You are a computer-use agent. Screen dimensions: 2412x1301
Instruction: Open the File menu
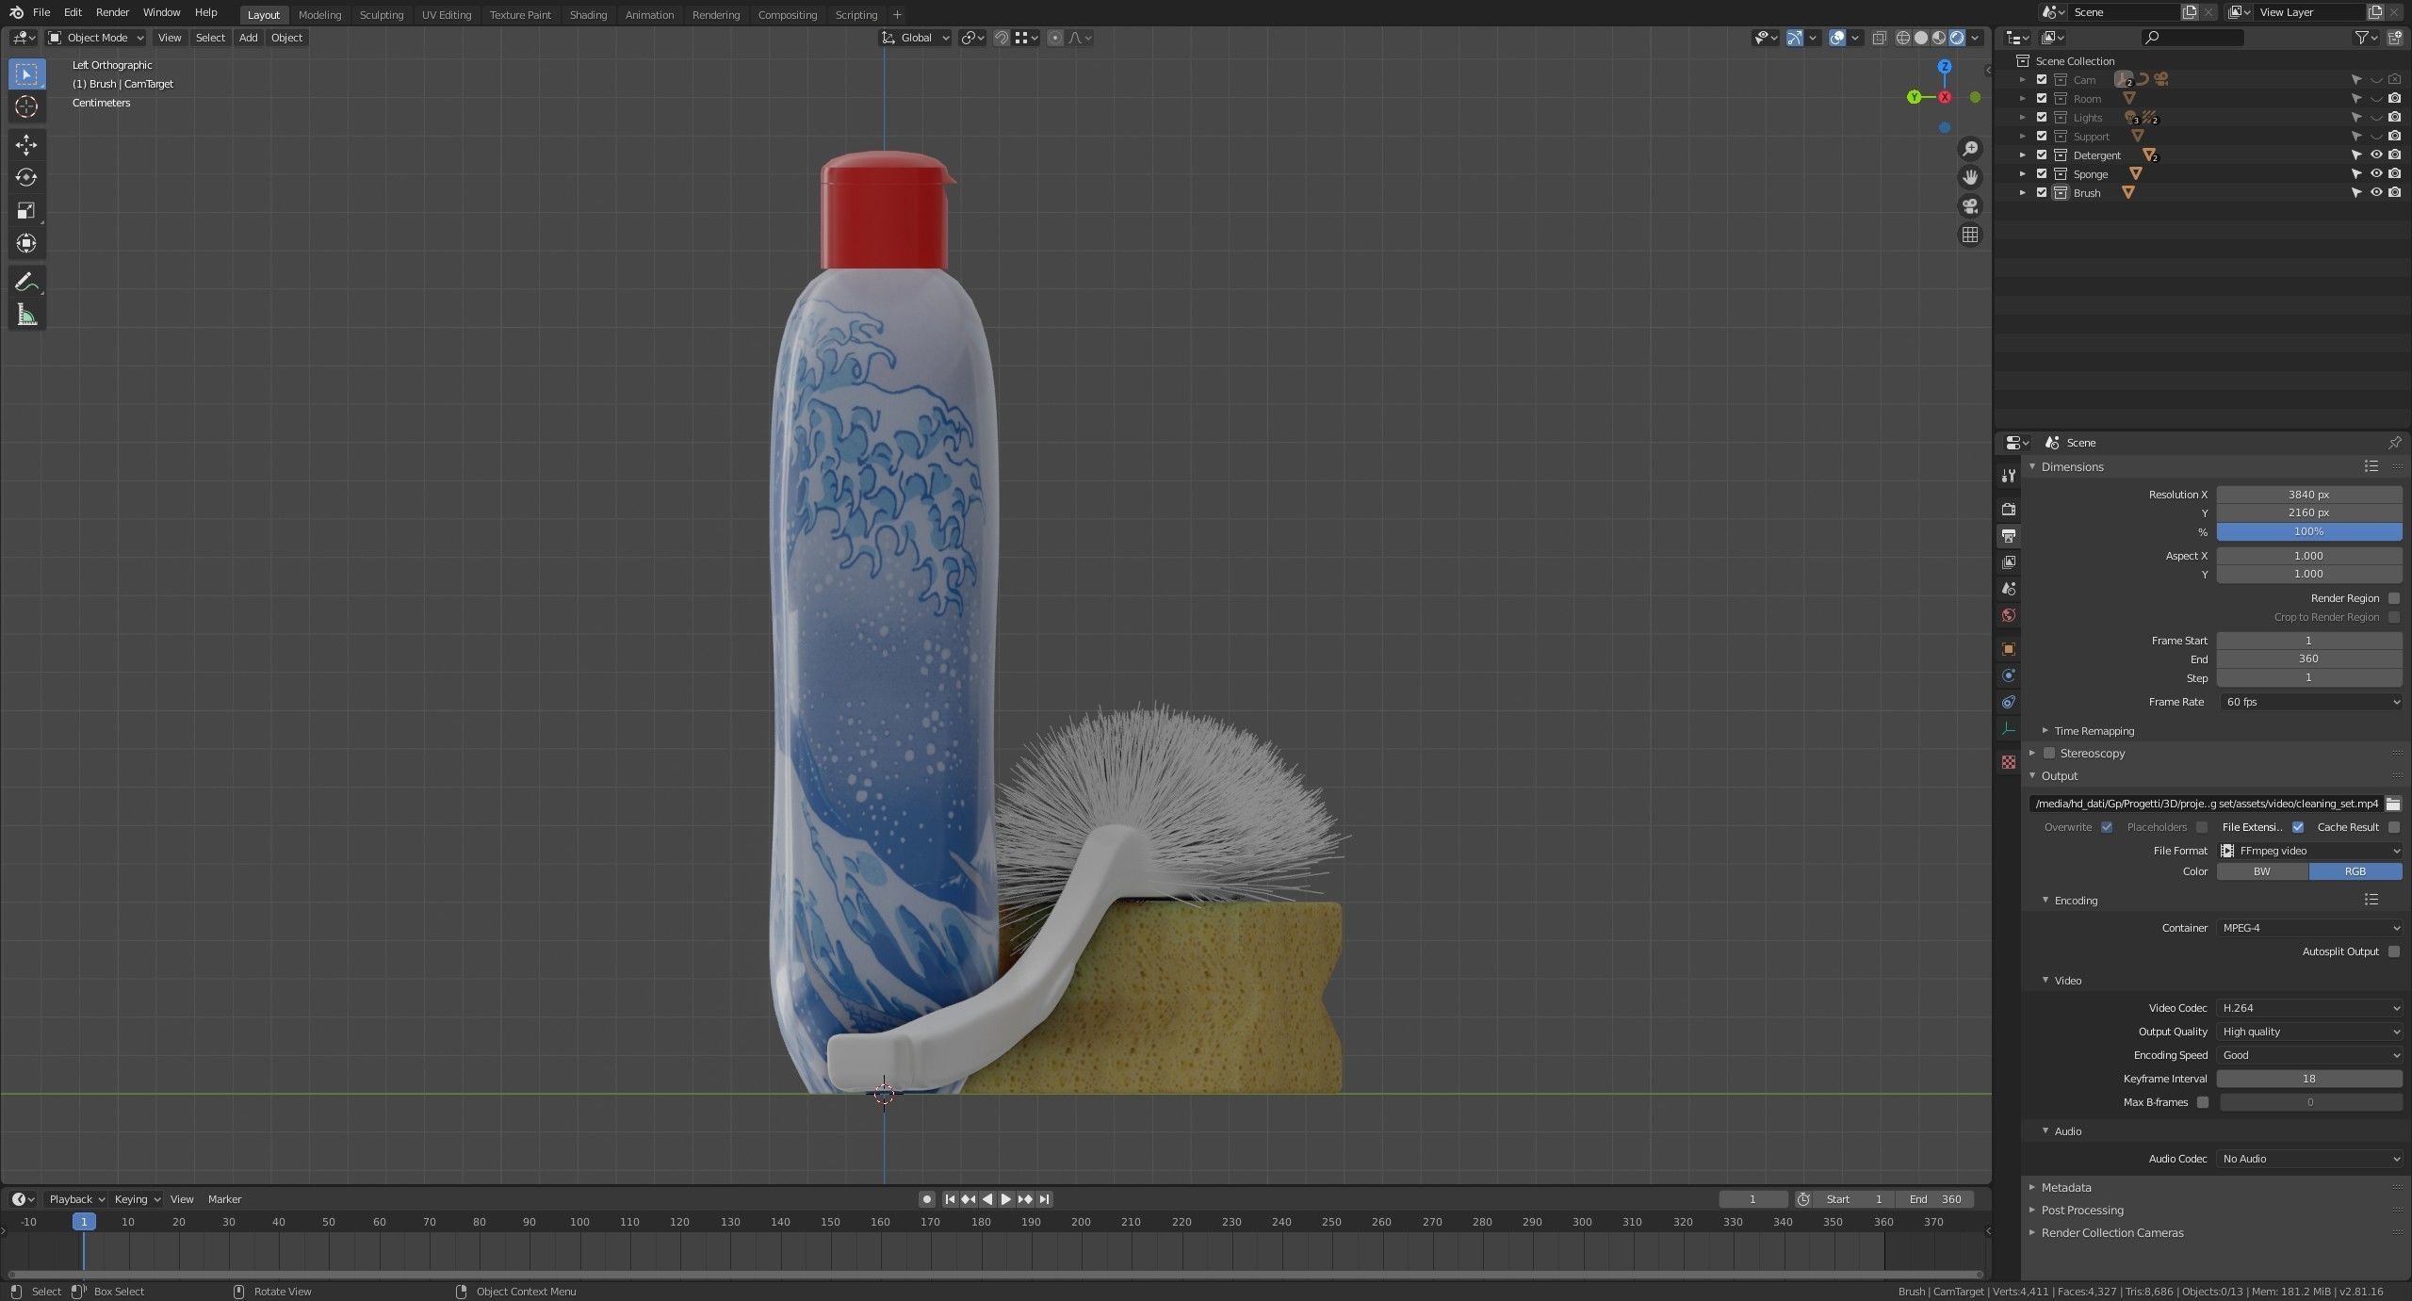click(x=41, y=12)
